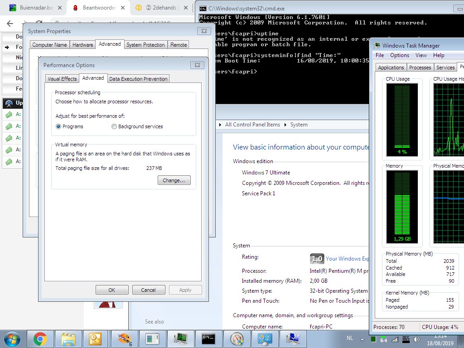Open the volume speaker tray icon
This screenshot has height=348, width=464.
tap(416, 339)
